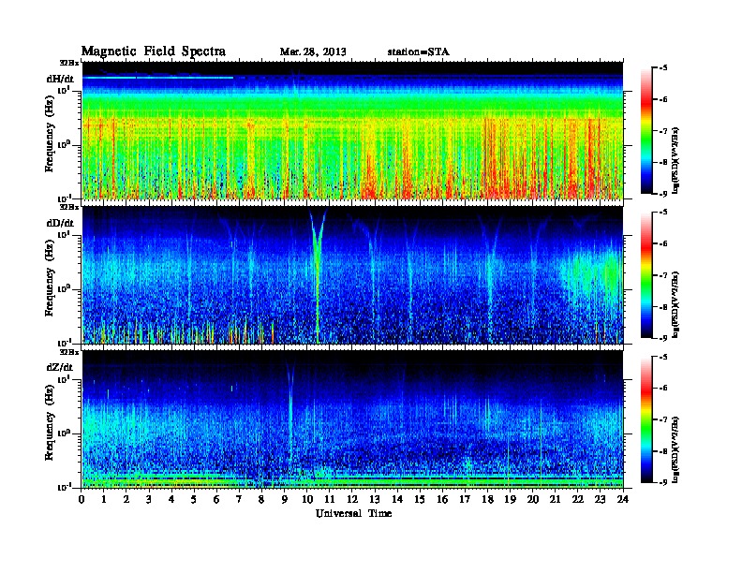Click the '24' hour tick label
The height and width of the screenshot is (573, 742).
(623, 499)
